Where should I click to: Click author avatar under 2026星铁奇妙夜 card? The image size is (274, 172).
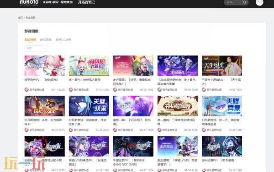[x=159, y=89]
